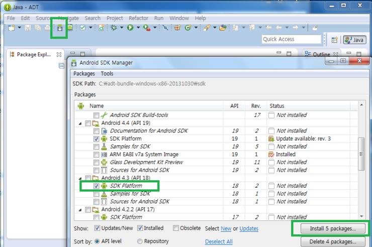Click the packages list scrollbar thumb
Viewport: 372px width, 247px height.
pos(361,154)
